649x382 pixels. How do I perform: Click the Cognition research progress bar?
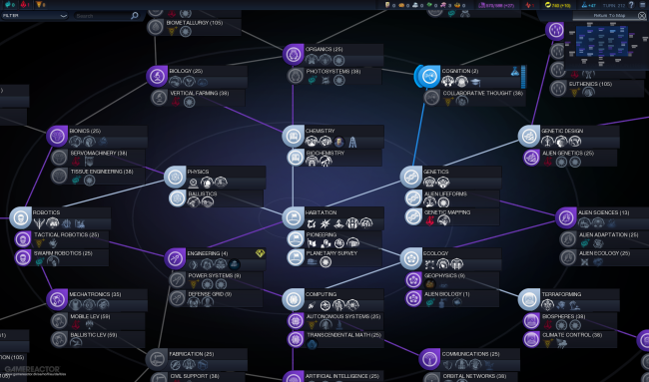click(x=523, y=77)
